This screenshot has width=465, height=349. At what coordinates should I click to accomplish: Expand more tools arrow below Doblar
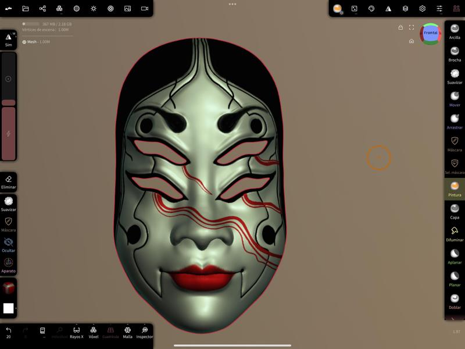tap(453, 319)
